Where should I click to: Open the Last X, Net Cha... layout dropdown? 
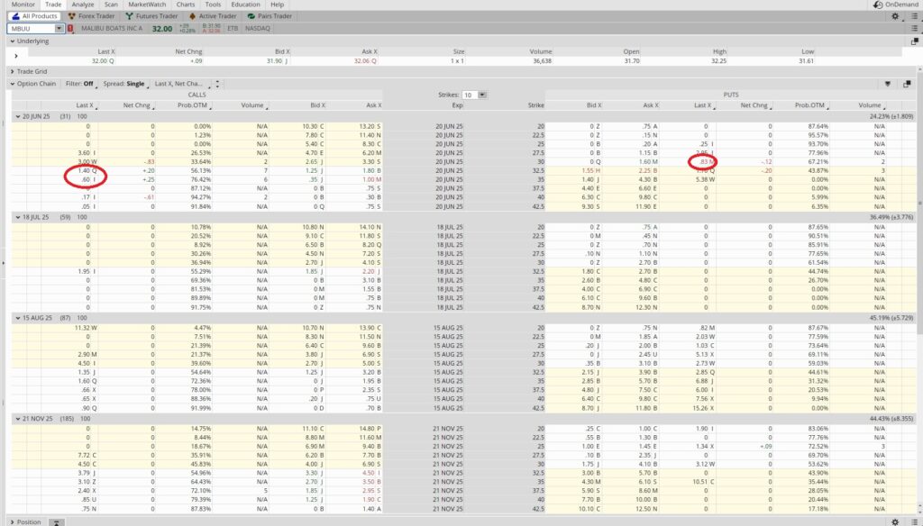180,84
